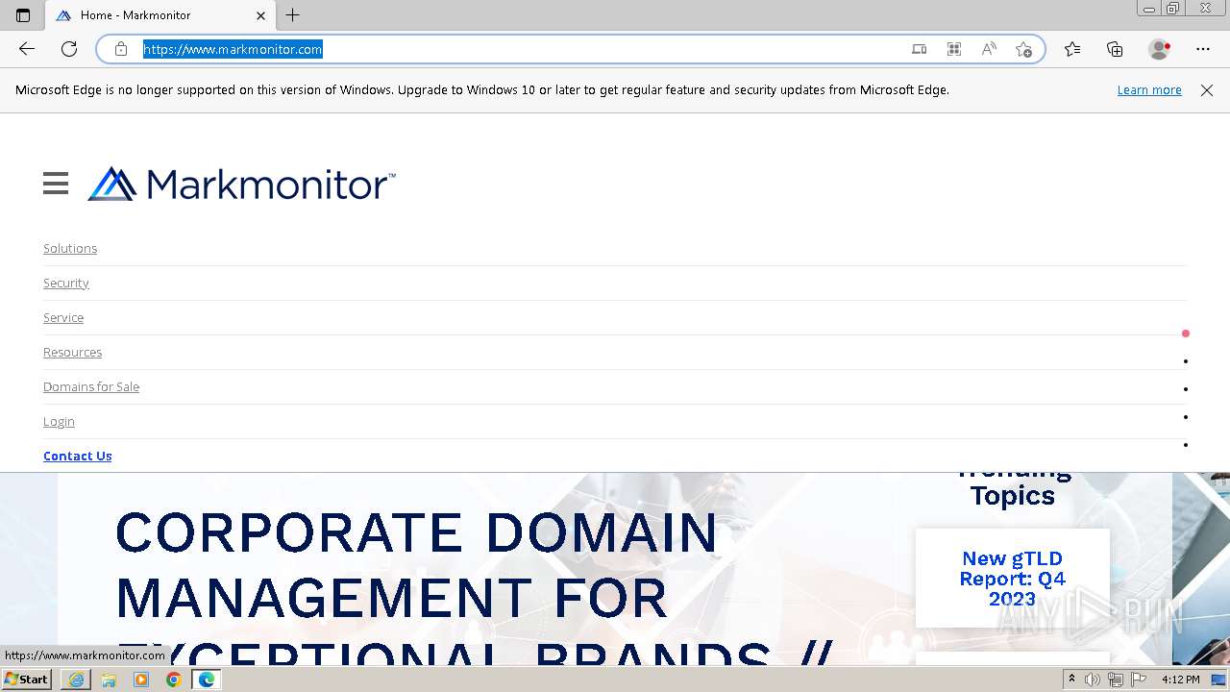Open the volume speaker tray icon

[1093, 680]
